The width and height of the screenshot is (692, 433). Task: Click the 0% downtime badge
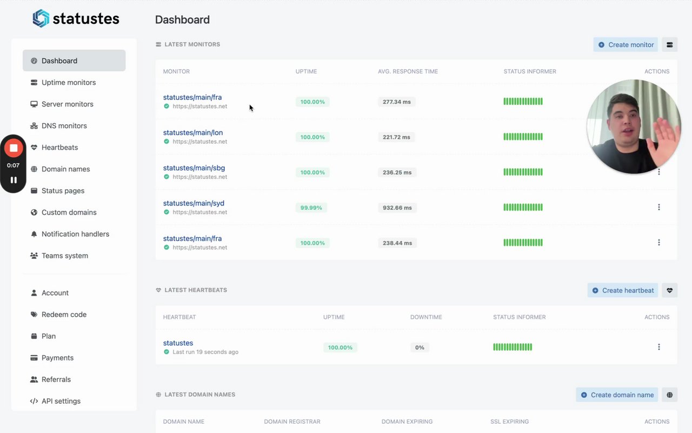420,348
